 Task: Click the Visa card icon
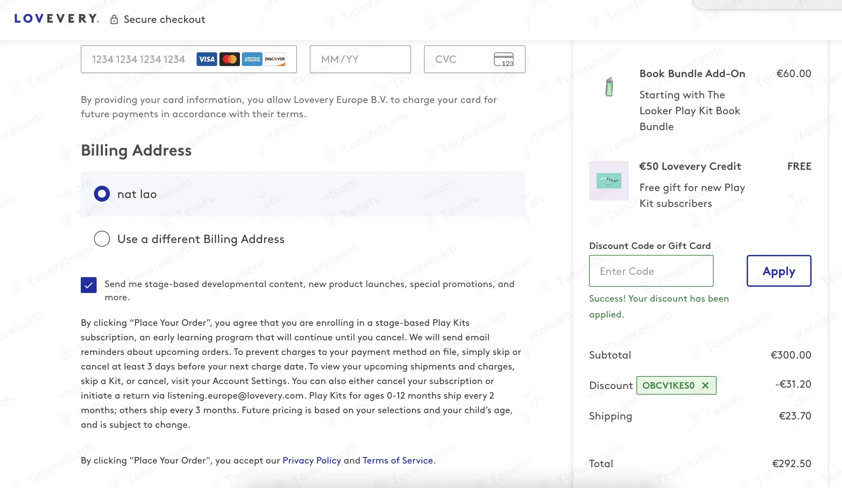(207, 59)
